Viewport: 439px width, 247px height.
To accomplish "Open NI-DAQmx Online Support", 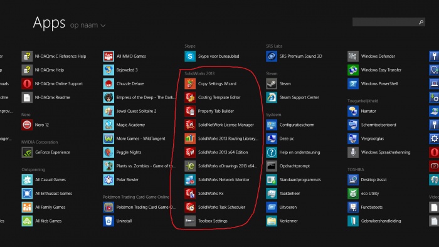I will pos(52,83).
